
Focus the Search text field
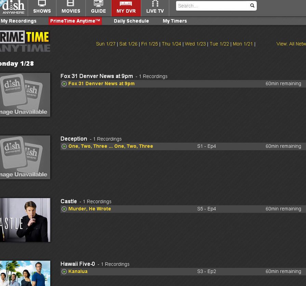click(212, 6)
